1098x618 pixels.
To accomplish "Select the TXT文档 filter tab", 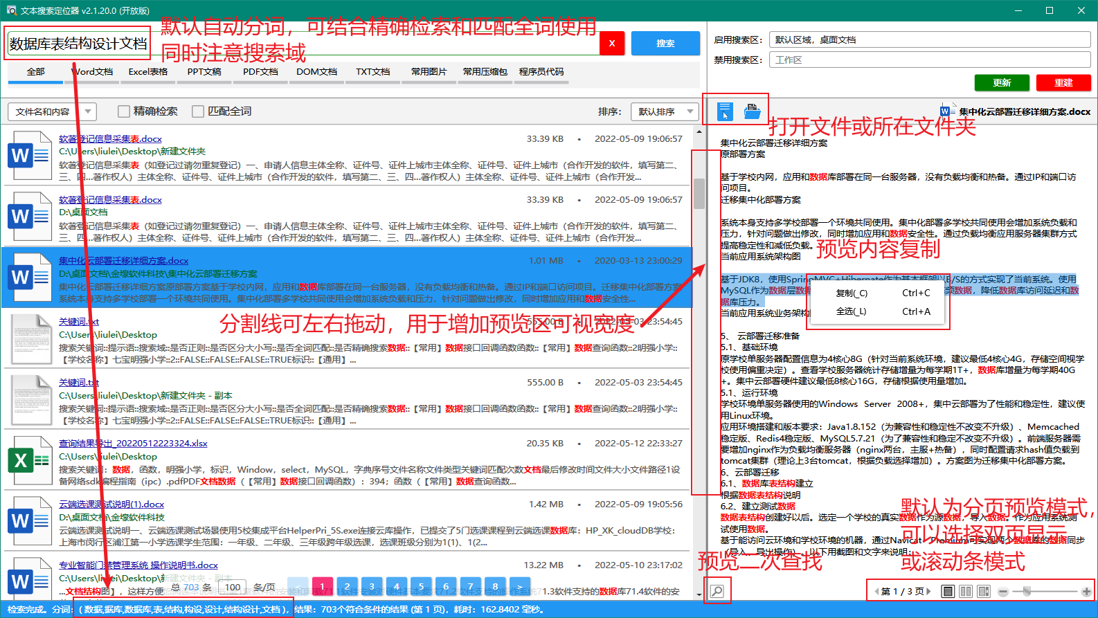I will click(373, 72).
